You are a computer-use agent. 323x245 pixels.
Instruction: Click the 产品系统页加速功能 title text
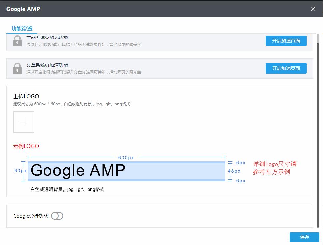tap(47, 38)
